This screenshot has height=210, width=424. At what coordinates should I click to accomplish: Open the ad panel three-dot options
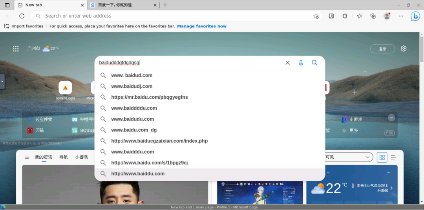[x=391, y=118]
